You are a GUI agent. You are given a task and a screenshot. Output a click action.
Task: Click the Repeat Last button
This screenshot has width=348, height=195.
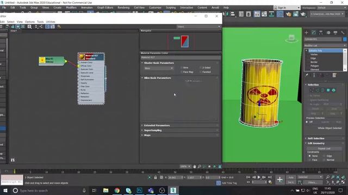[324, 148]
